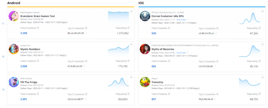Open Fill The Fridge app icon
Image resolution: width=268 pixels, height=108 pixels.
[x=14, y=82]
